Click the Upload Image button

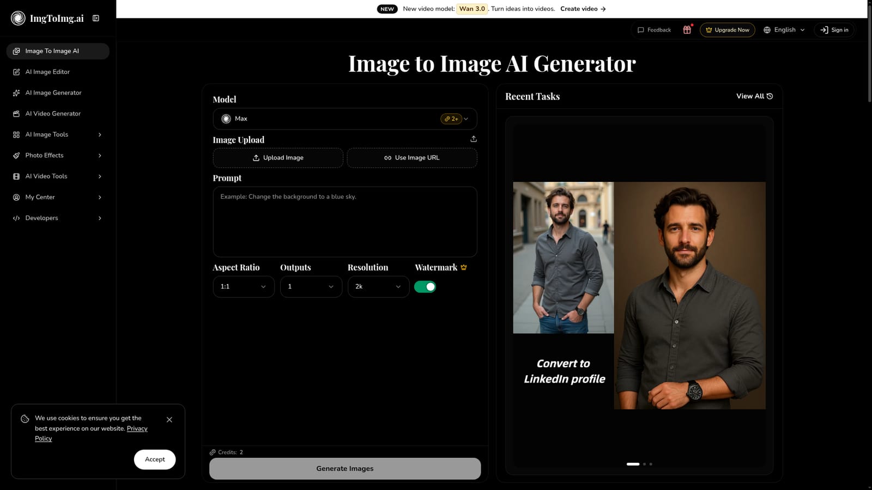pyautogui.click(x=278, y=158)
